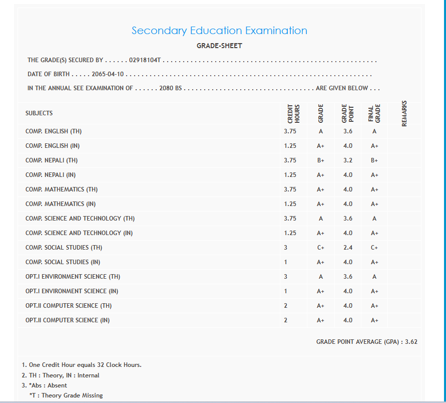
Task: Click the One Credit Hour footnote
Action: [82, 365]
